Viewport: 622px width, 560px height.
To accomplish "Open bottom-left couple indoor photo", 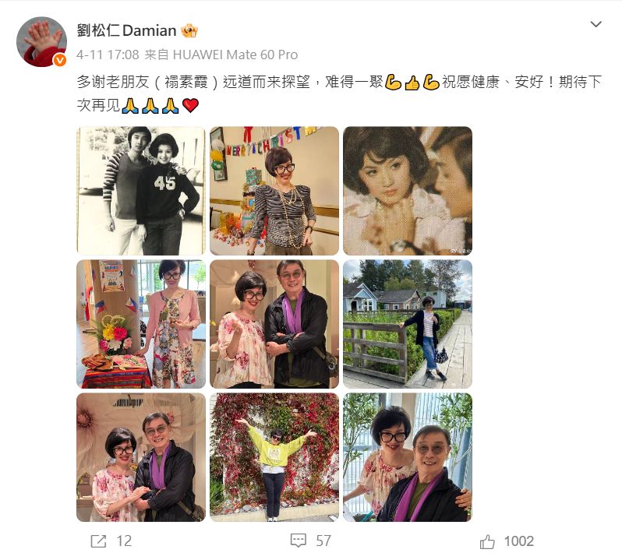I will [x=141, y=457].
